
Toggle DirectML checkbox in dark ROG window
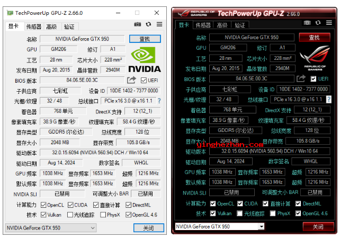click(x=298, y=204)
